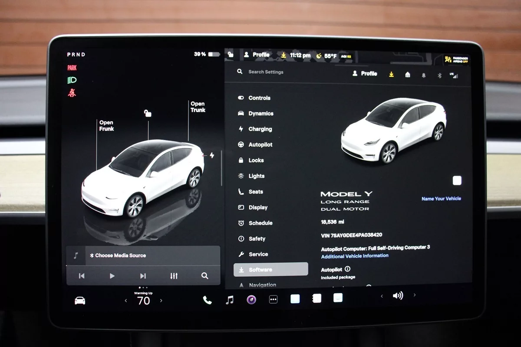521x347 pixels.
Task: Open Bluetooth settings in the settings header
Action: [x=439, y=75]
